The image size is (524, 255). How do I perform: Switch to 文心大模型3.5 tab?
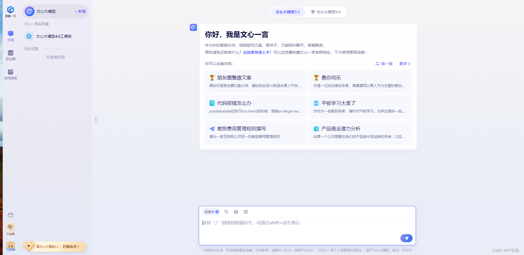(x=288, y=12)
